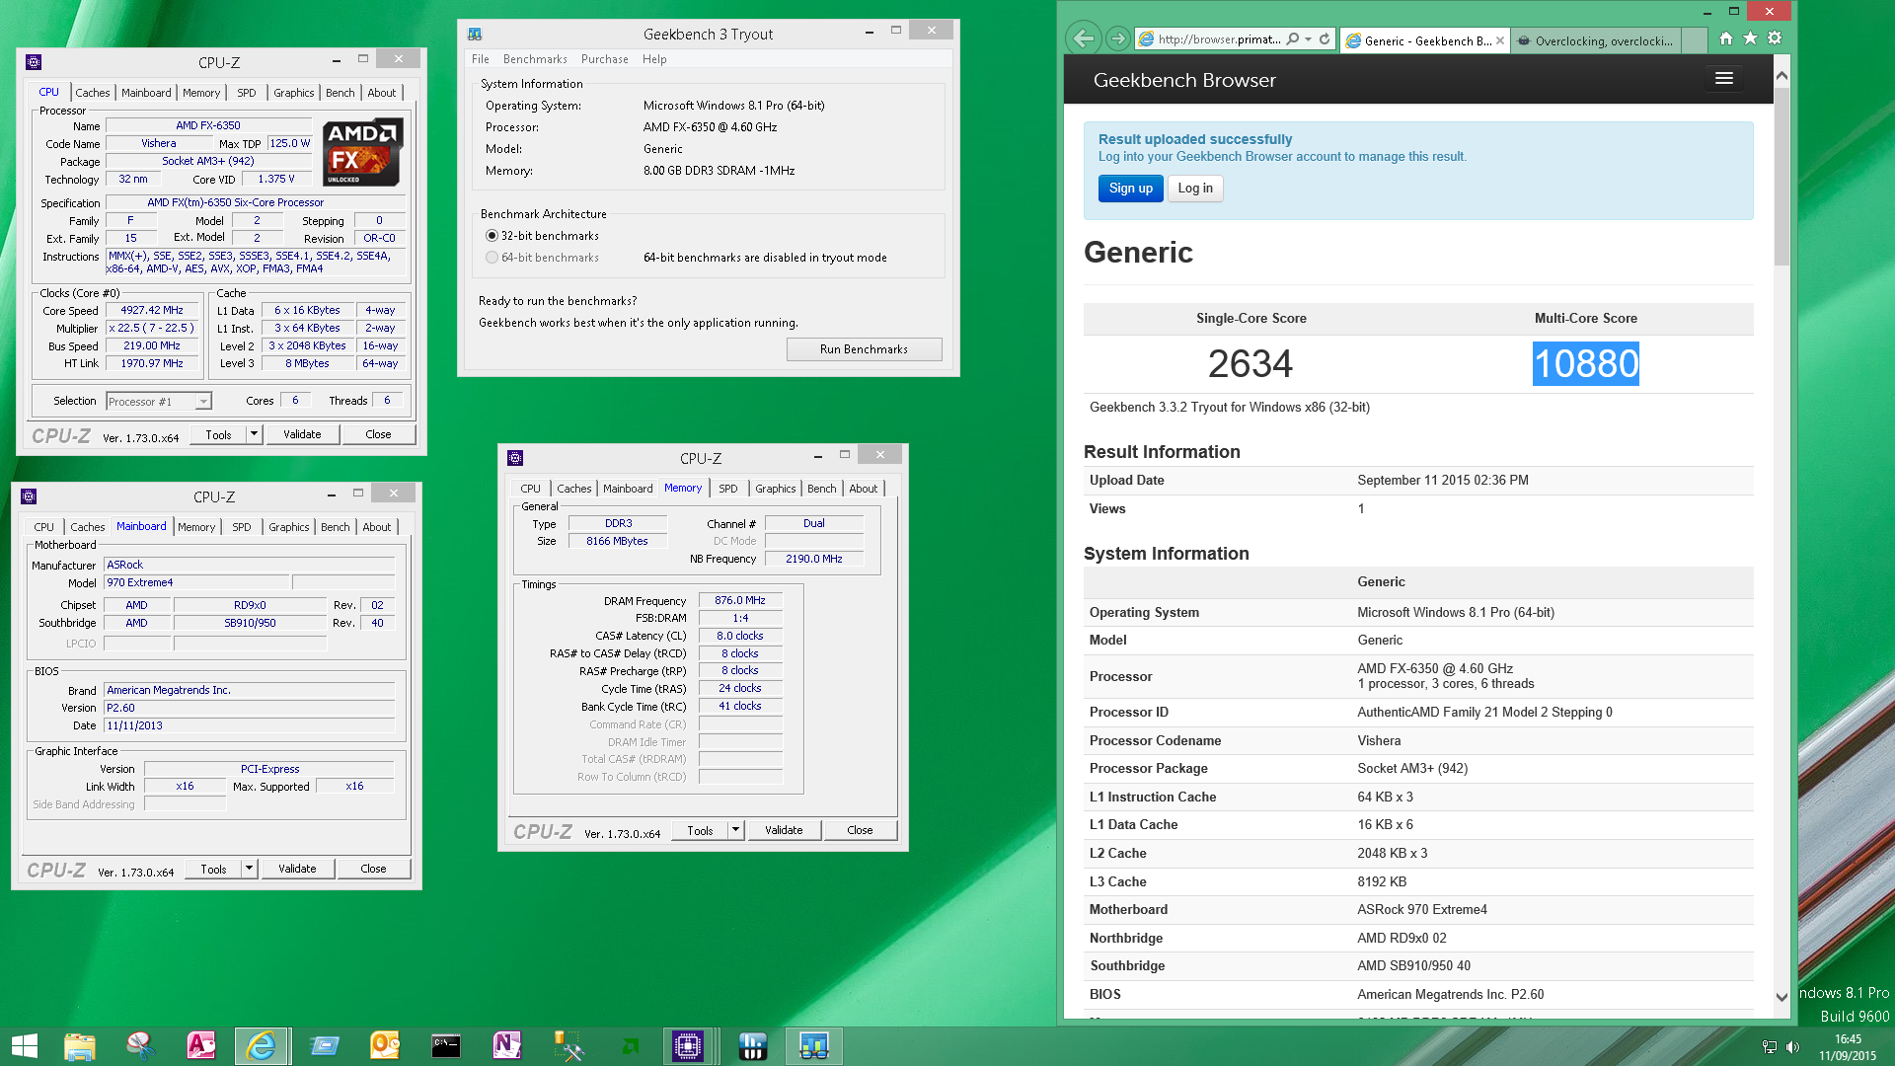Click Validate in CPU-Z CPU window
The height and width of the screenshot is (1066, 1895).
pos(302,434)
